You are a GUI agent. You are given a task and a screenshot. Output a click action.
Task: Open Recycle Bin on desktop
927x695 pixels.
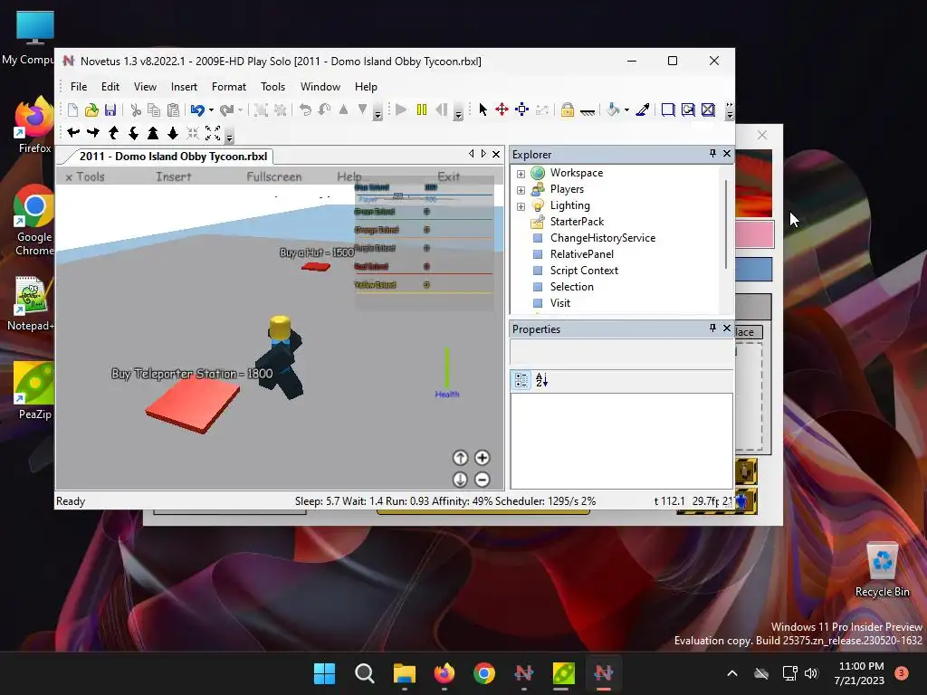[x=882, y=570]
